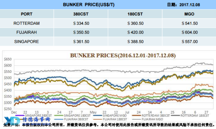Click Singapore 180CST price $388.50
This screenshot has height=129, width=216.
[135, 41]
